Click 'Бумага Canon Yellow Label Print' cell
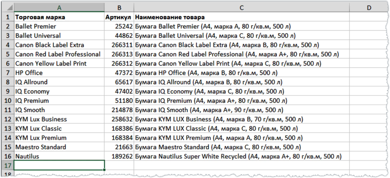Viewport: 390px width, 178px height. [x=241, y=63]
